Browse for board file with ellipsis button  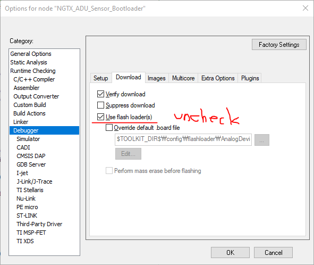(x=262, y=140)
